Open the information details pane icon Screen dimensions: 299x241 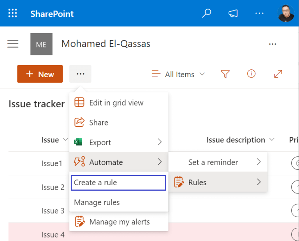[x=252, y=74]
